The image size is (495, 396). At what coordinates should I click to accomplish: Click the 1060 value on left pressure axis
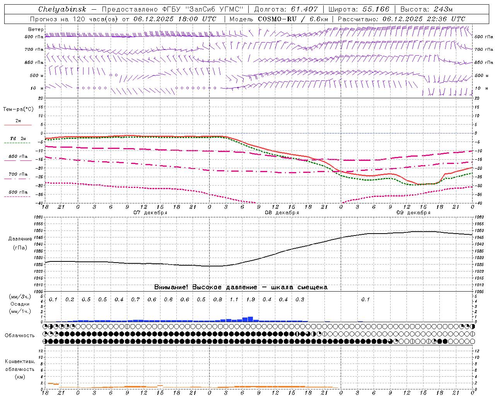tap(39, 217)
